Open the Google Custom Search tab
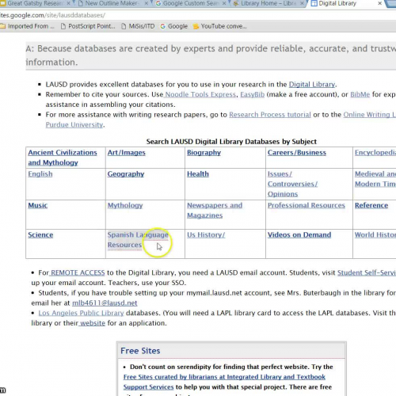The width and height of the screenshot is (396, 396). (x=190, y=3)
